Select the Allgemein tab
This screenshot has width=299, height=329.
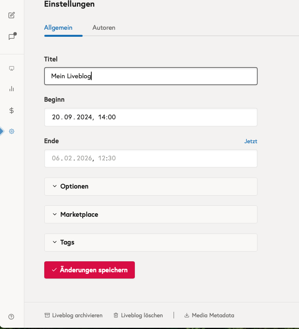tap(58, 27)
